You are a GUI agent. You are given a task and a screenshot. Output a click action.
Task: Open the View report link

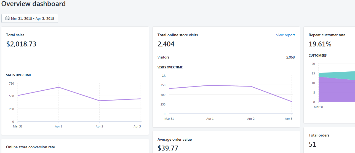coord(285,35)
